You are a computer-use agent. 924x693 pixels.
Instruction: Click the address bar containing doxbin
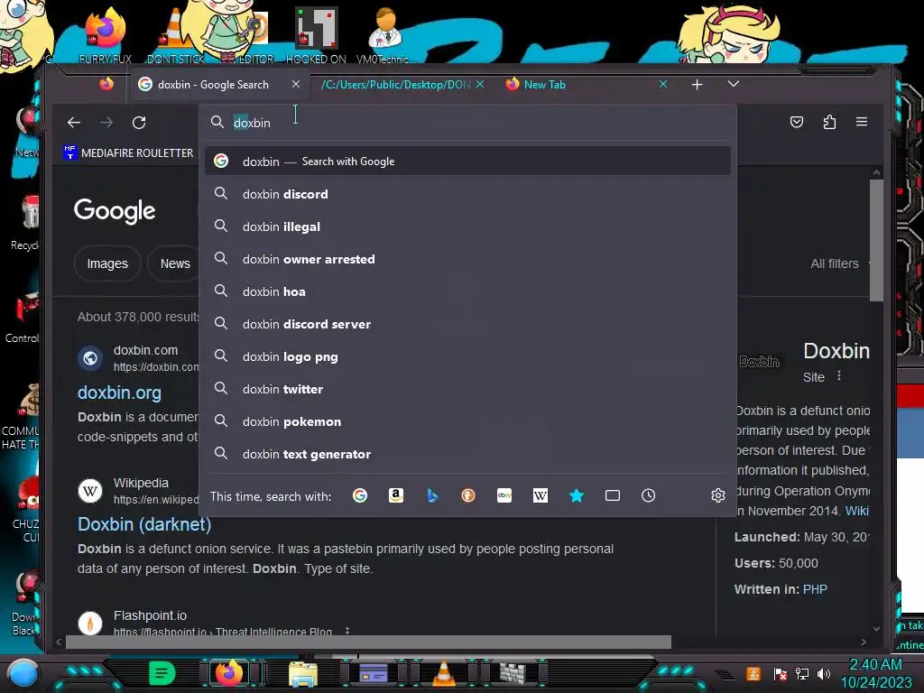point(468,123)
